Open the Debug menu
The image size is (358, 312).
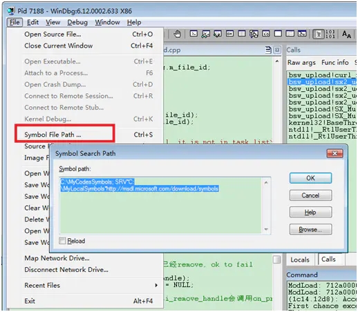point(77,22)
